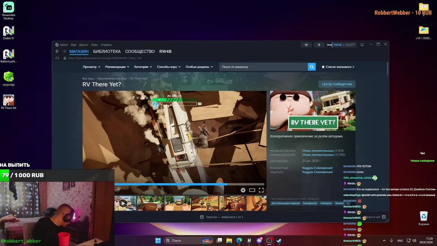The image size is (437, 246).
Task: Click the padlock icon beside the URL
Action: click(x=65, y=58)
